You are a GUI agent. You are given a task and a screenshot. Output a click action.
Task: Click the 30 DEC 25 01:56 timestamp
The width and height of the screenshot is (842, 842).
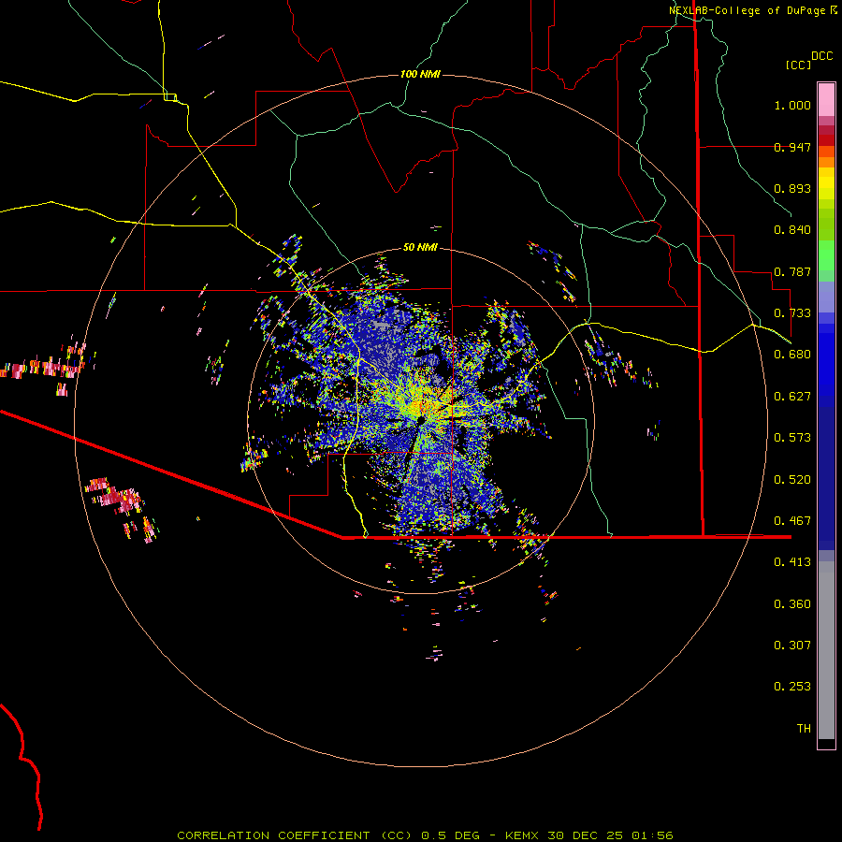610,835
